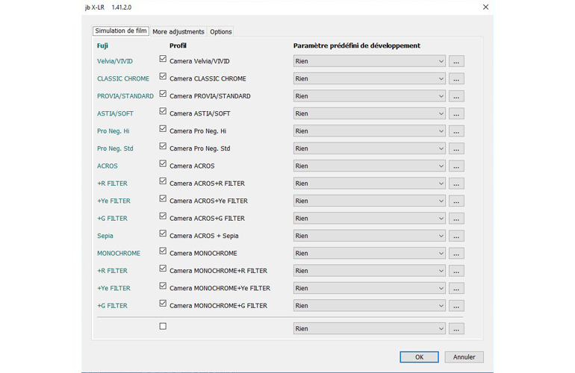Image resolution: width=575 pixels, height=373 pixels.
Task: Open '...' button for Camera MONOCHROME row
Action: click(456, 254)
